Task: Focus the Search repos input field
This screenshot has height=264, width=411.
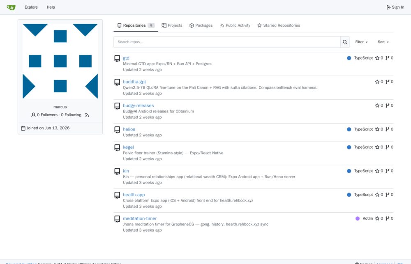Action: pos(227,42)
